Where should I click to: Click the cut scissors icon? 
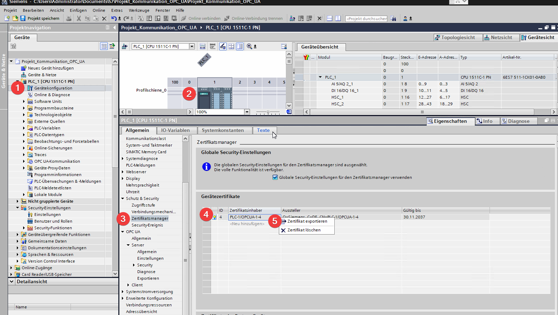coord(79,18)
